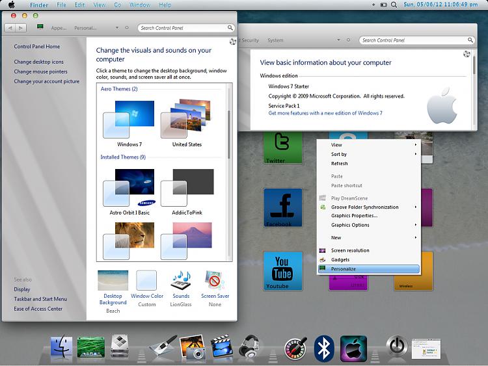Open the Twitter desktop tile
The image size is (488, 366).
pos(283,148)
